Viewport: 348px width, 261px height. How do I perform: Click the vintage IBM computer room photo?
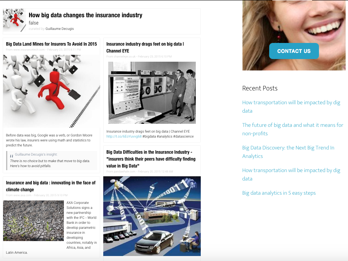(152, 93)
